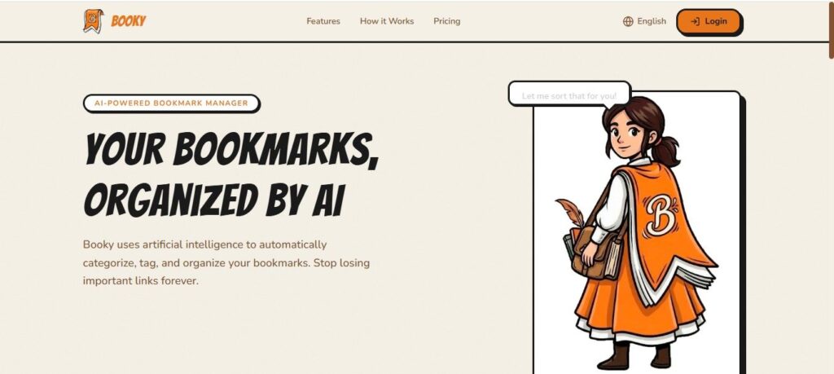This screenshot has height=374, width=834.
Task: Open the Pricing navigation link
Action: click(x=447, y=21)
